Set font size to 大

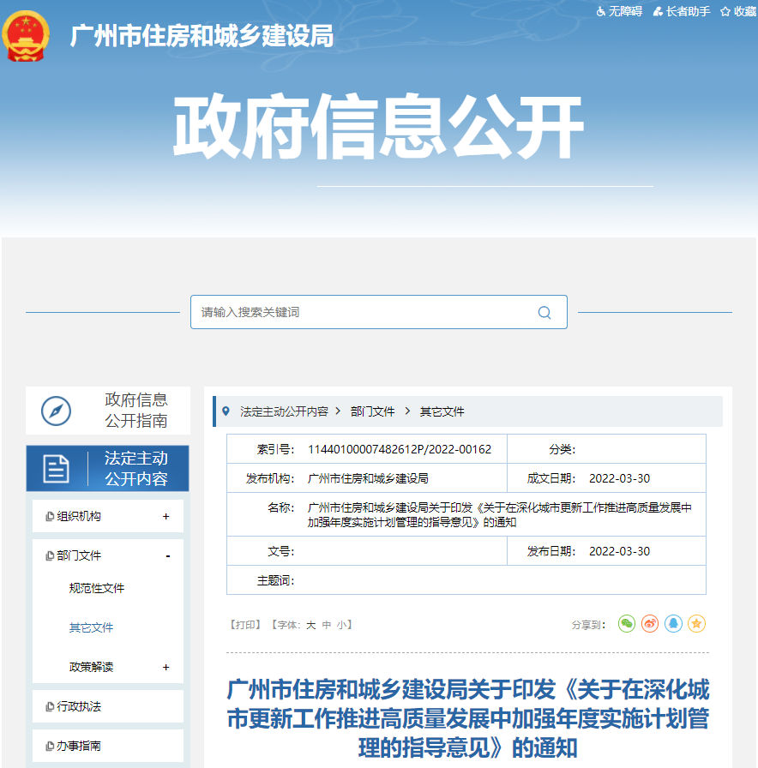[309, 625]
